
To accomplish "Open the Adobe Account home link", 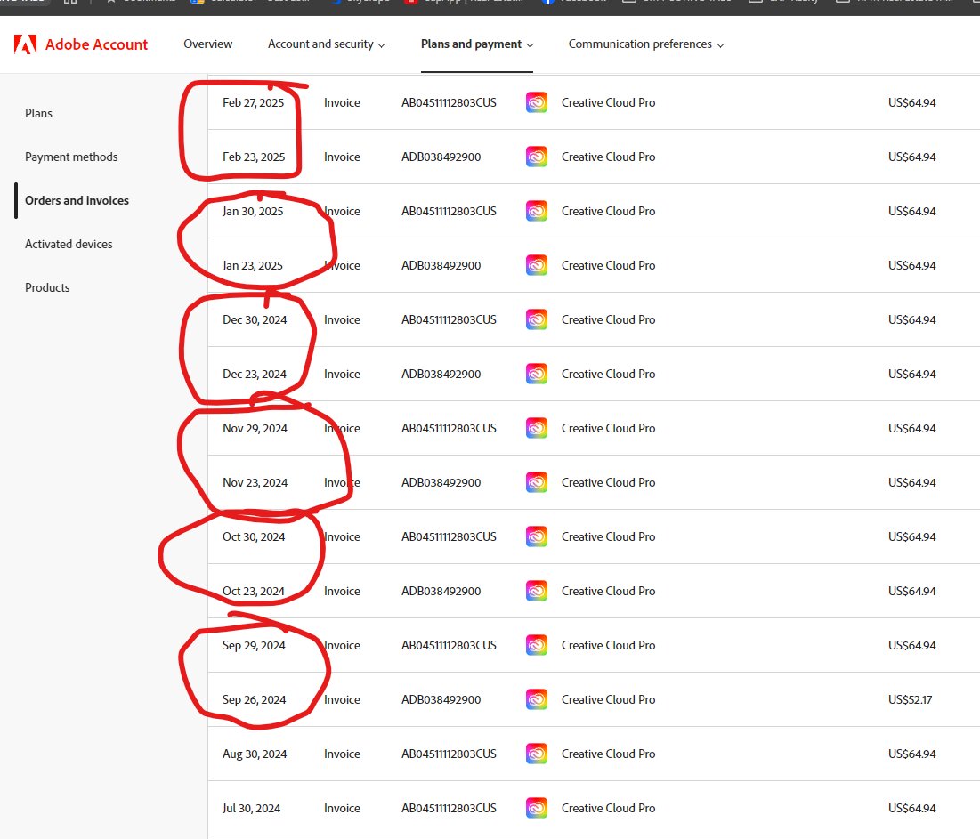I will tap(96, 44).
